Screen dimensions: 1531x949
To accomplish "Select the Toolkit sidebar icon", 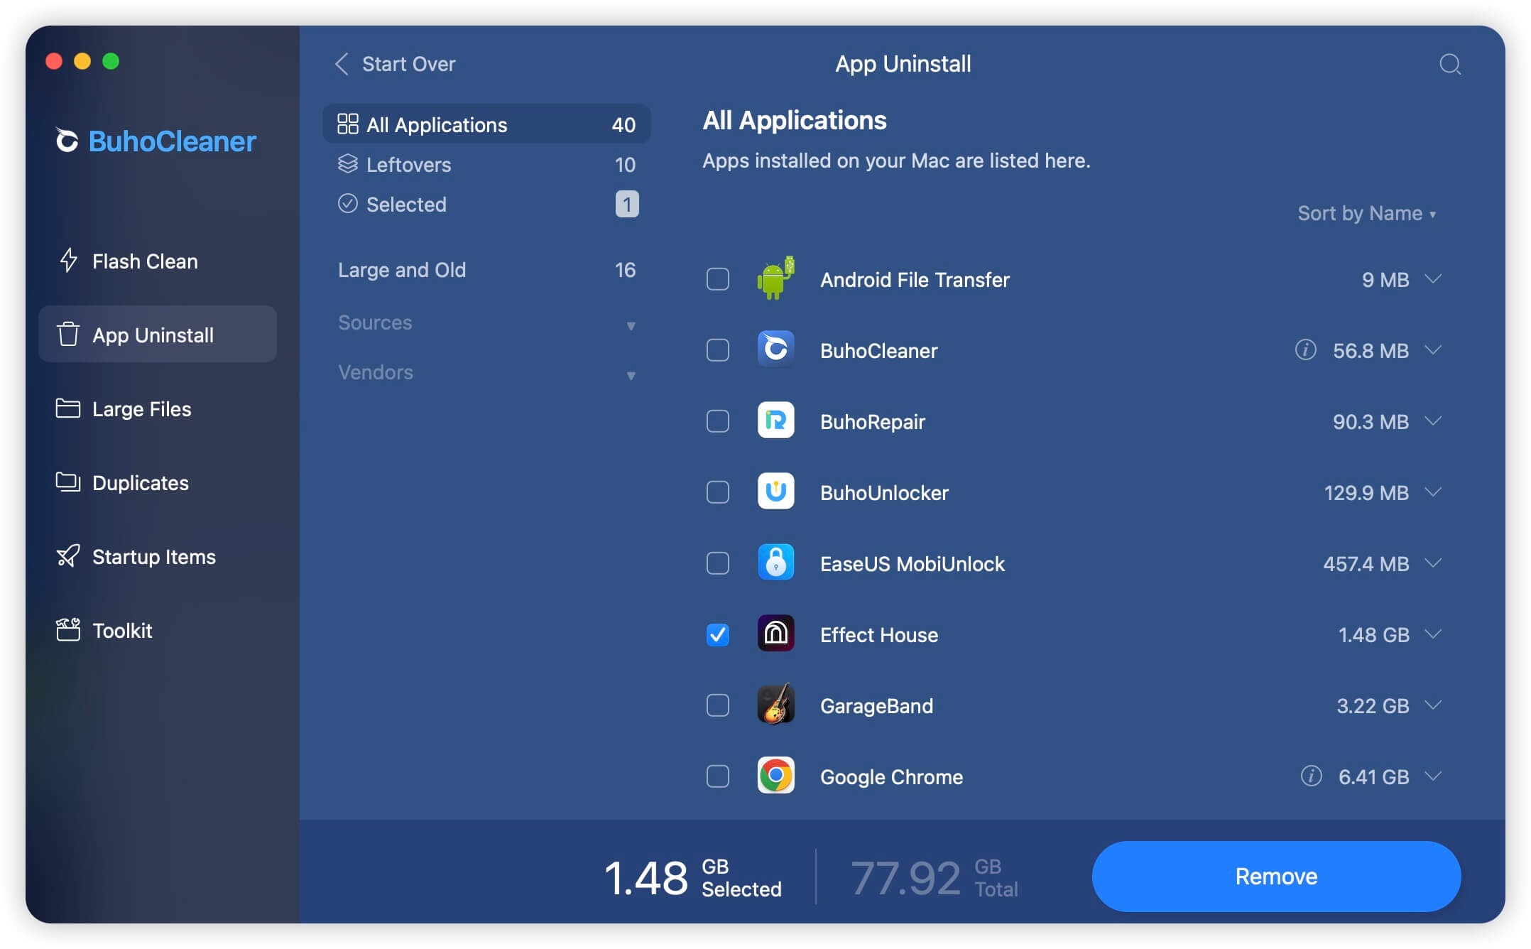I will tap(67, 629).
